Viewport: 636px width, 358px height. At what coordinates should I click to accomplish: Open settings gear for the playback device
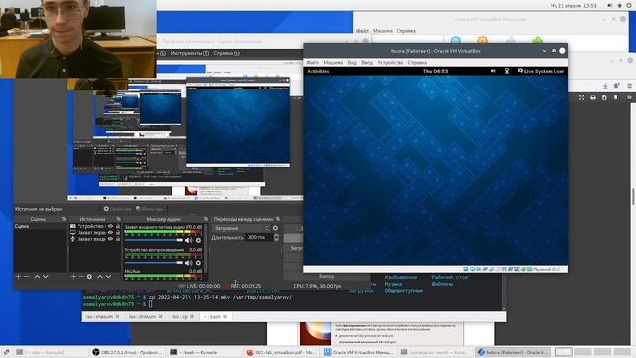(x=198, y=263)
